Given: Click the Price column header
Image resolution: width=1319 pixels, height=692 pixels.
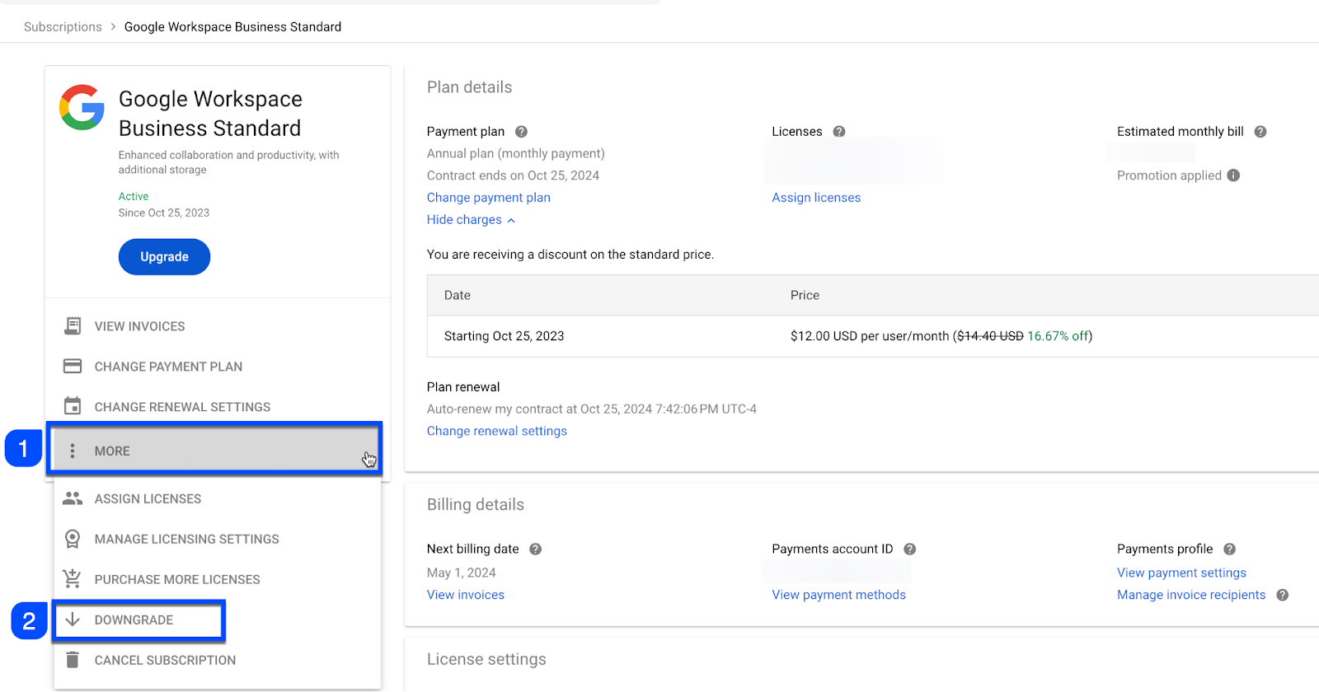Looking at the screenshot, I should point(805,295).
